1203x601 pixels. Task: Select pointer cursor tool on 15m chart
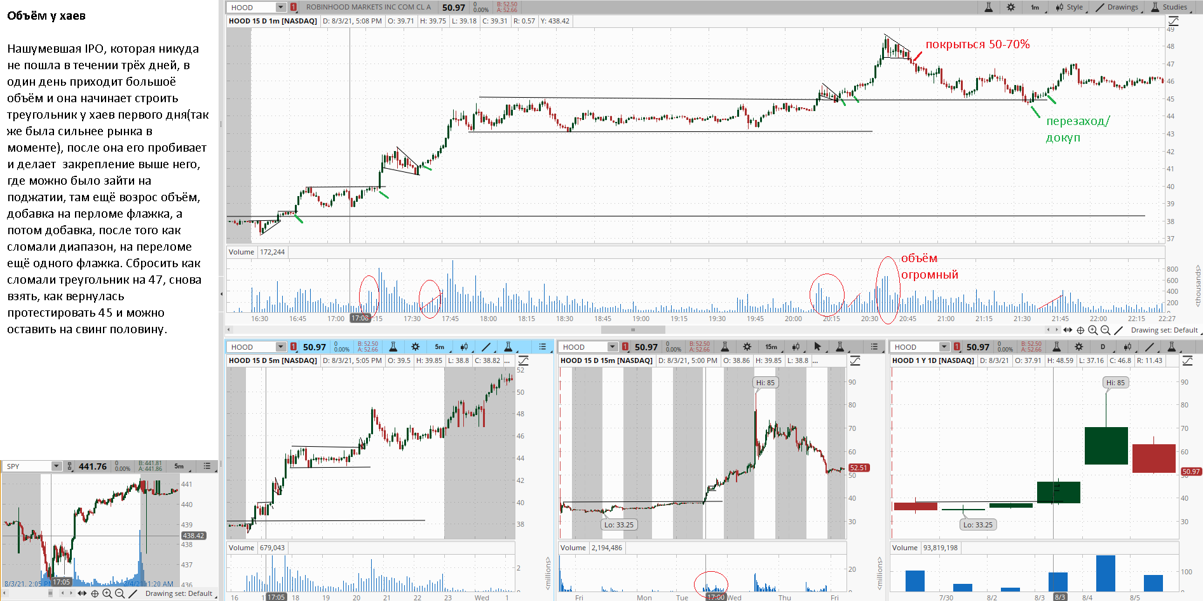click(x=818, y=347)
